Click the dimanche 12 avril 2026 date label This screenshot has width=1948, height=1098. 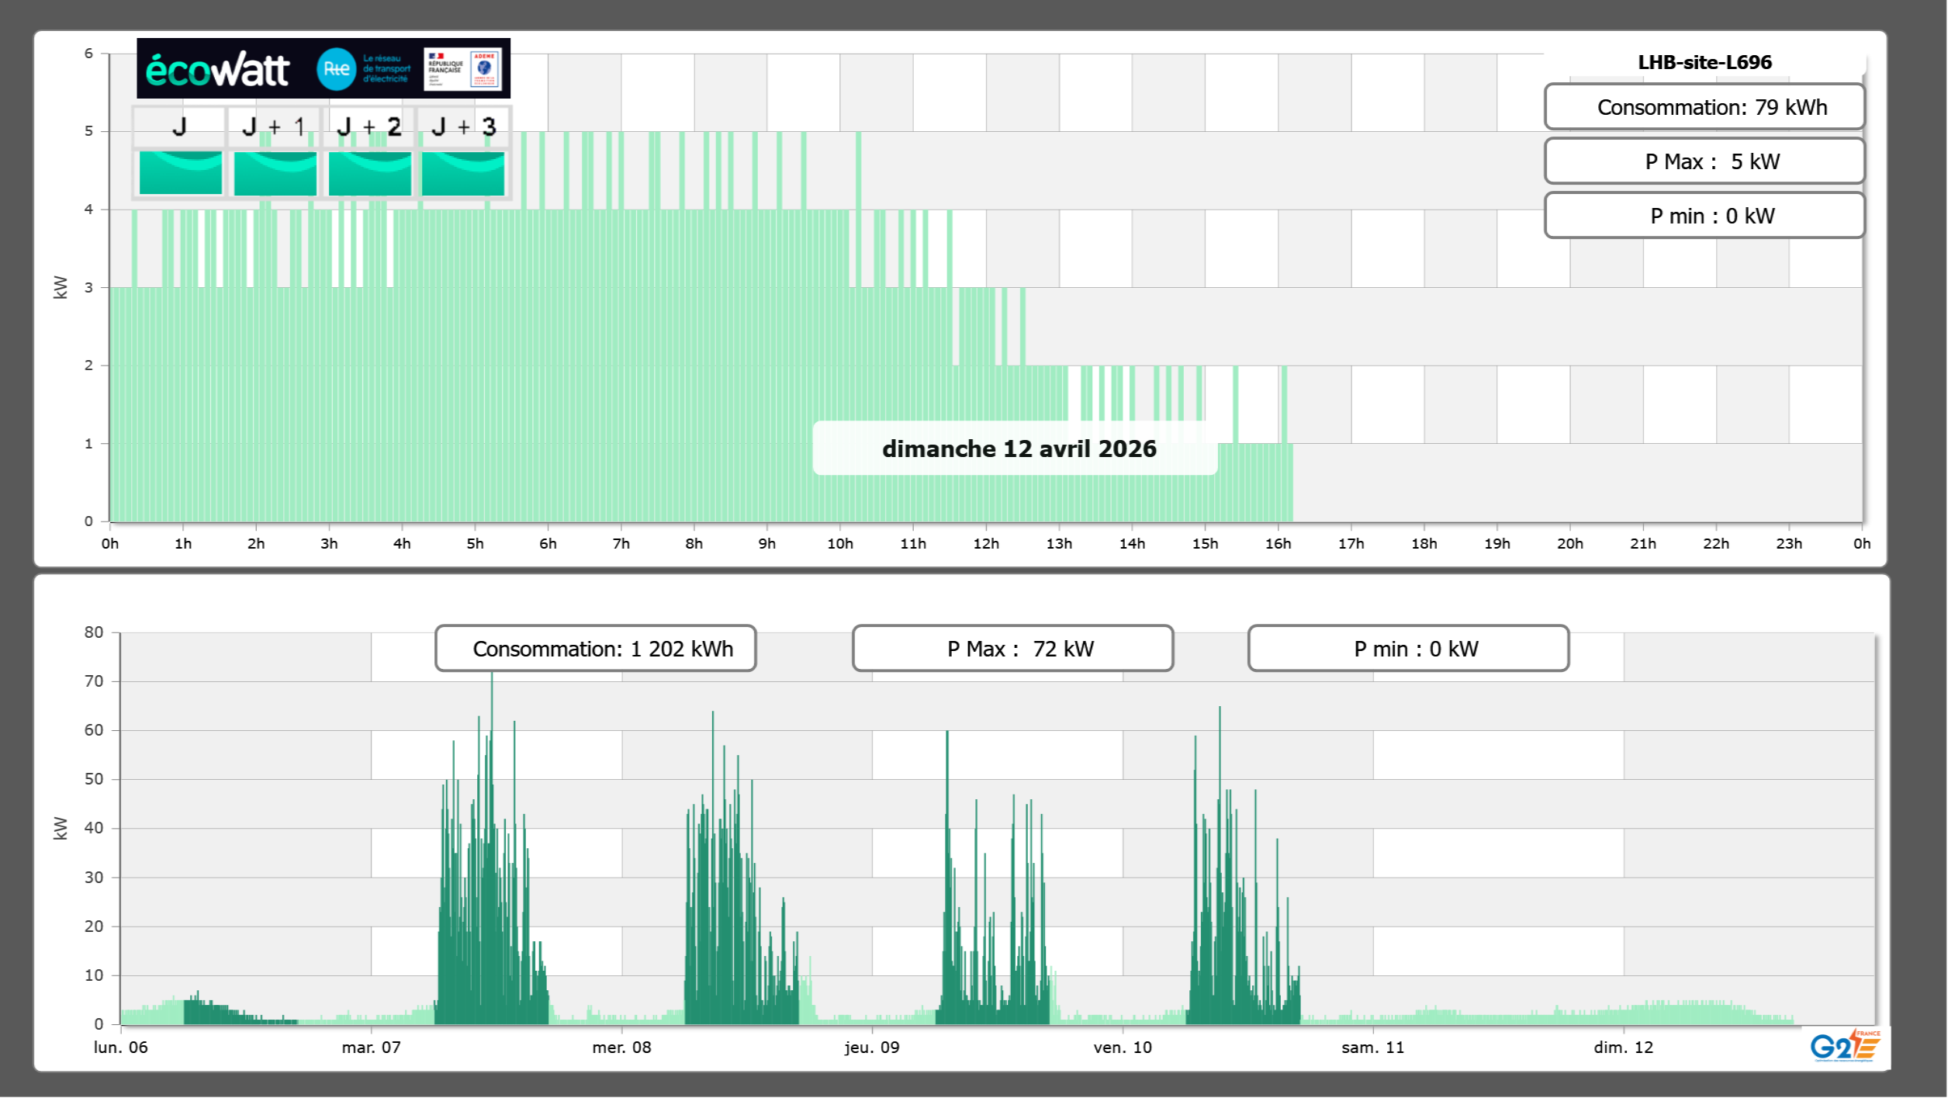pyautogui.click(x=1018, y=449)
